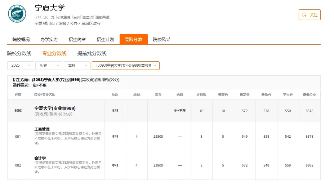Screen dimensions: 334x186
Task: Click the 史+不限 cell in row 3093
Action: [180, 111]
